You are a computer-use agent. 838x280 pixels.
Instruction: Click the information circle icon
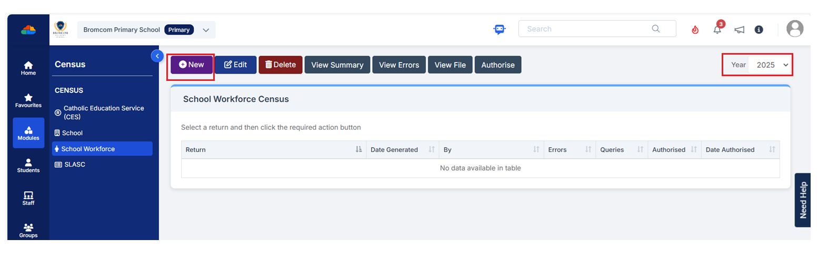[759, 29]
